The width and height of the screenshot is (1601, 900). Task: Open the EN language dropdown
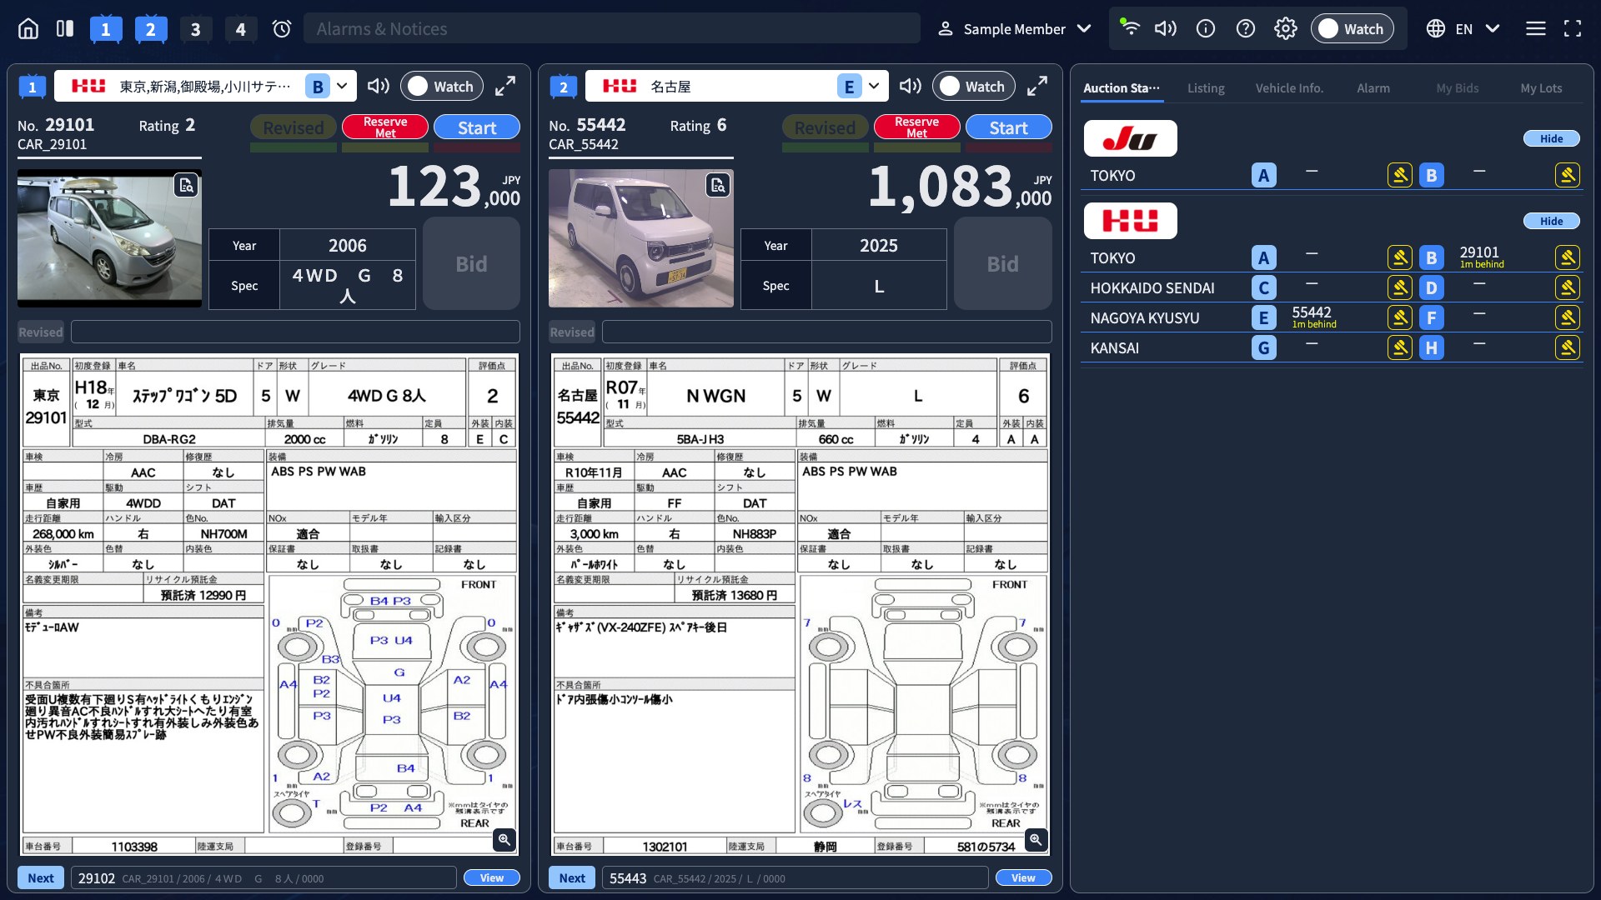click(x=1463, y=29)
